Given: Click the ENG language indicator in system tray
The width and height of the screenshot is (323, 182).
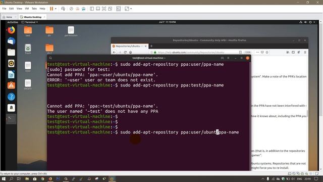Looking at the screenshot, I should 299,179.
